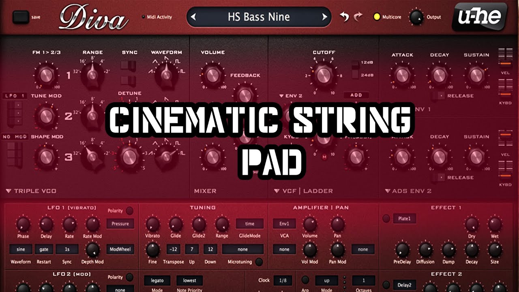Toggle LFO 1 Polarity button
The height and width of the screenshot is (292, 519).
pos(129,211)
